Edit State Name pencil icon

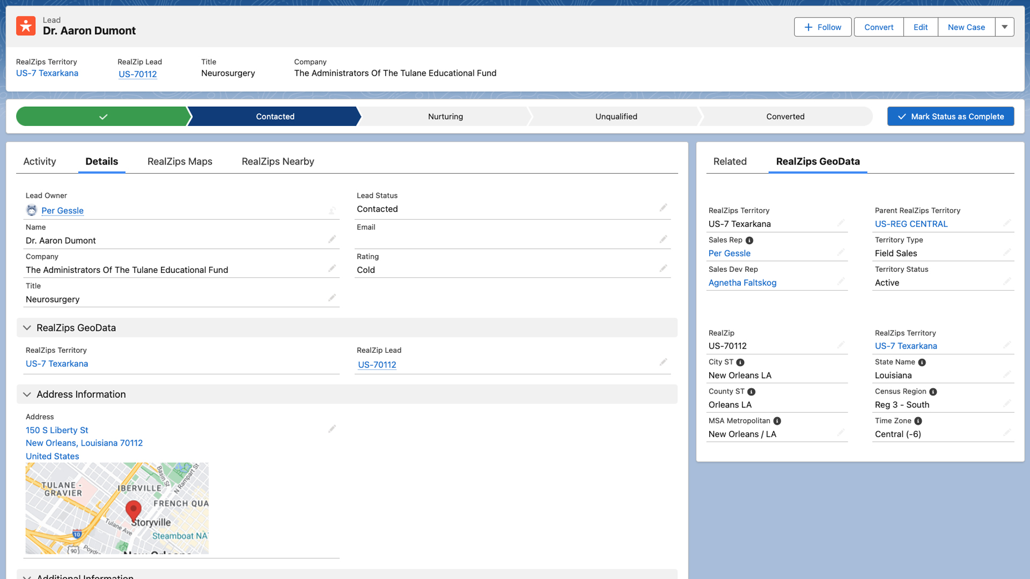pos(1007,374)
